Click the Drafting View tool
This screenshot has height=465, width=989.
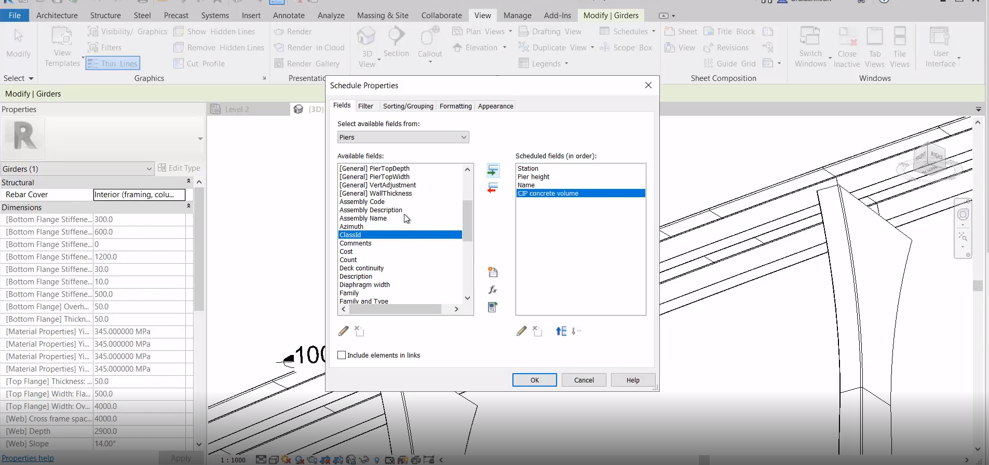pos(550,32)
